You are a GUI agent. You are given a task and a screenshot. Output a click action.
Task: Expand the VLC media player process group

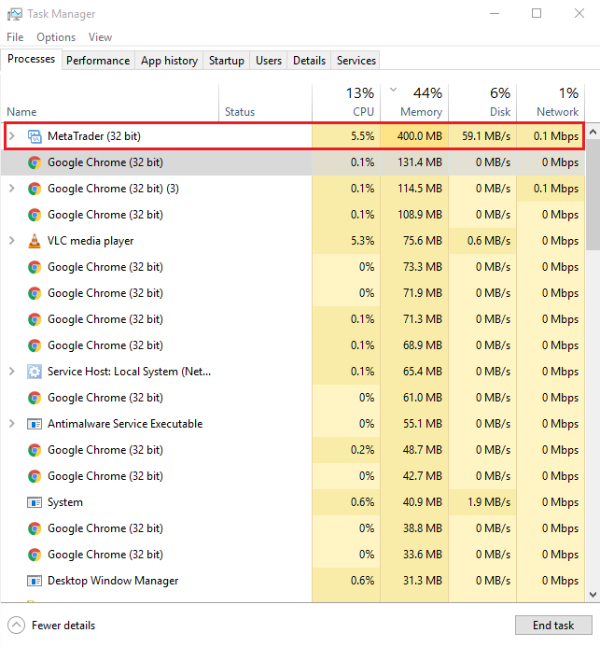coord(12,241)
